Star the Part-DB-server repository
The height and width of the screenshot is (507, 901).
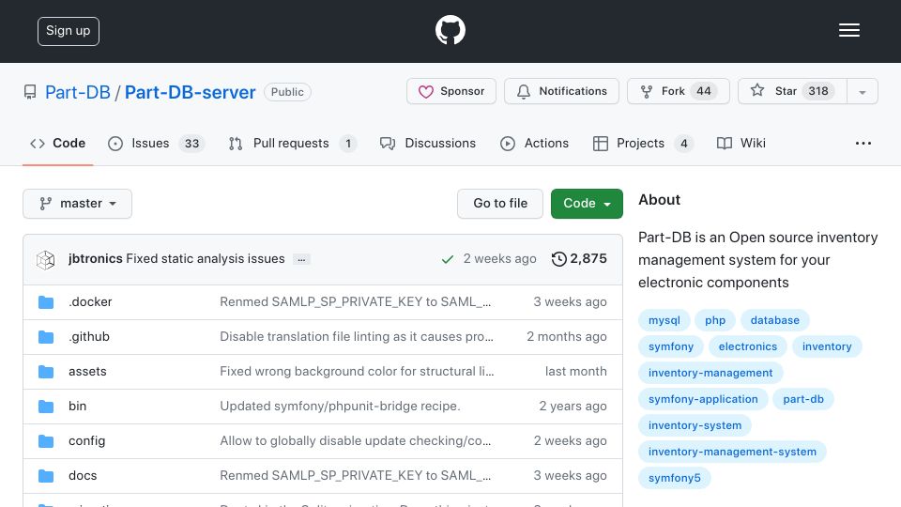[792, 91]
